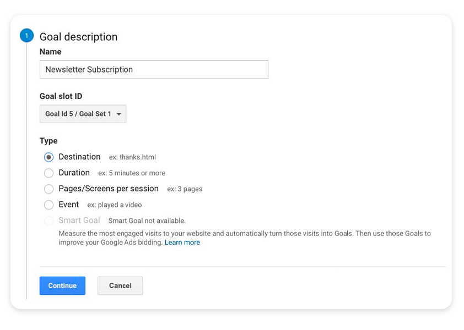
Task: Click the 'Smart Goal not available.' notice
Action: 147,221
